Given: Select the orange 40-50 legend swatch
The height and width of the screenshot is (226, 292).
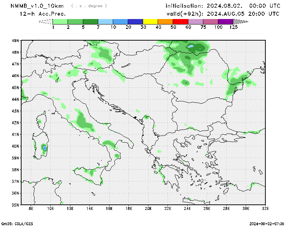Looking at the screenshot, I should pos(165,22).
